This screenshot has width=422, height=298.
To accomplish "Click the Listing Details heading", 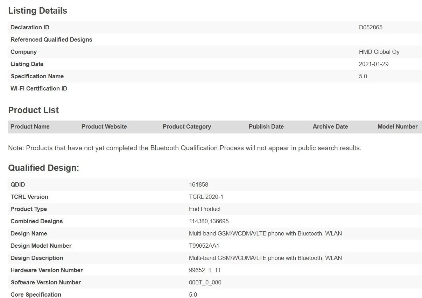I will 37,11.
